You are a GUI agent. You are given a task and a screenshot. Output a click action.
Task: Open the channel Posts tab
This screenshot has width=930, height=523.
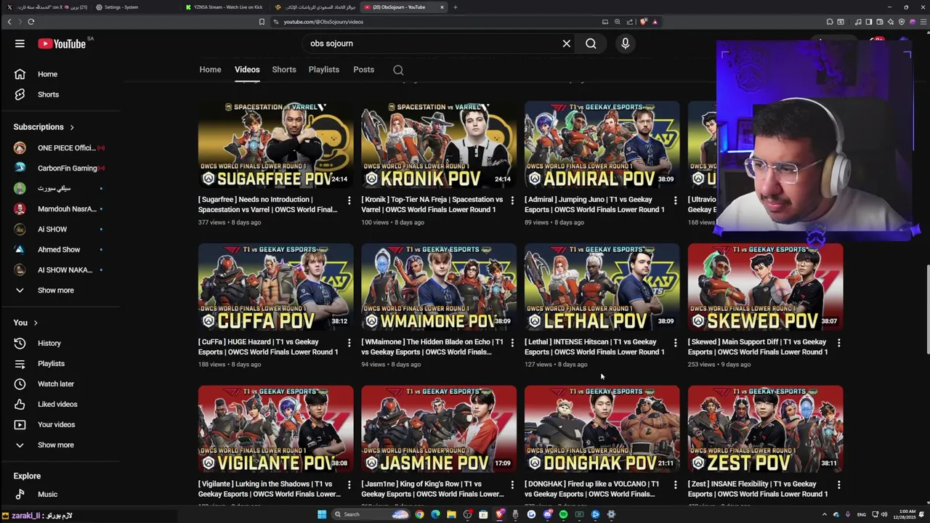363,70
